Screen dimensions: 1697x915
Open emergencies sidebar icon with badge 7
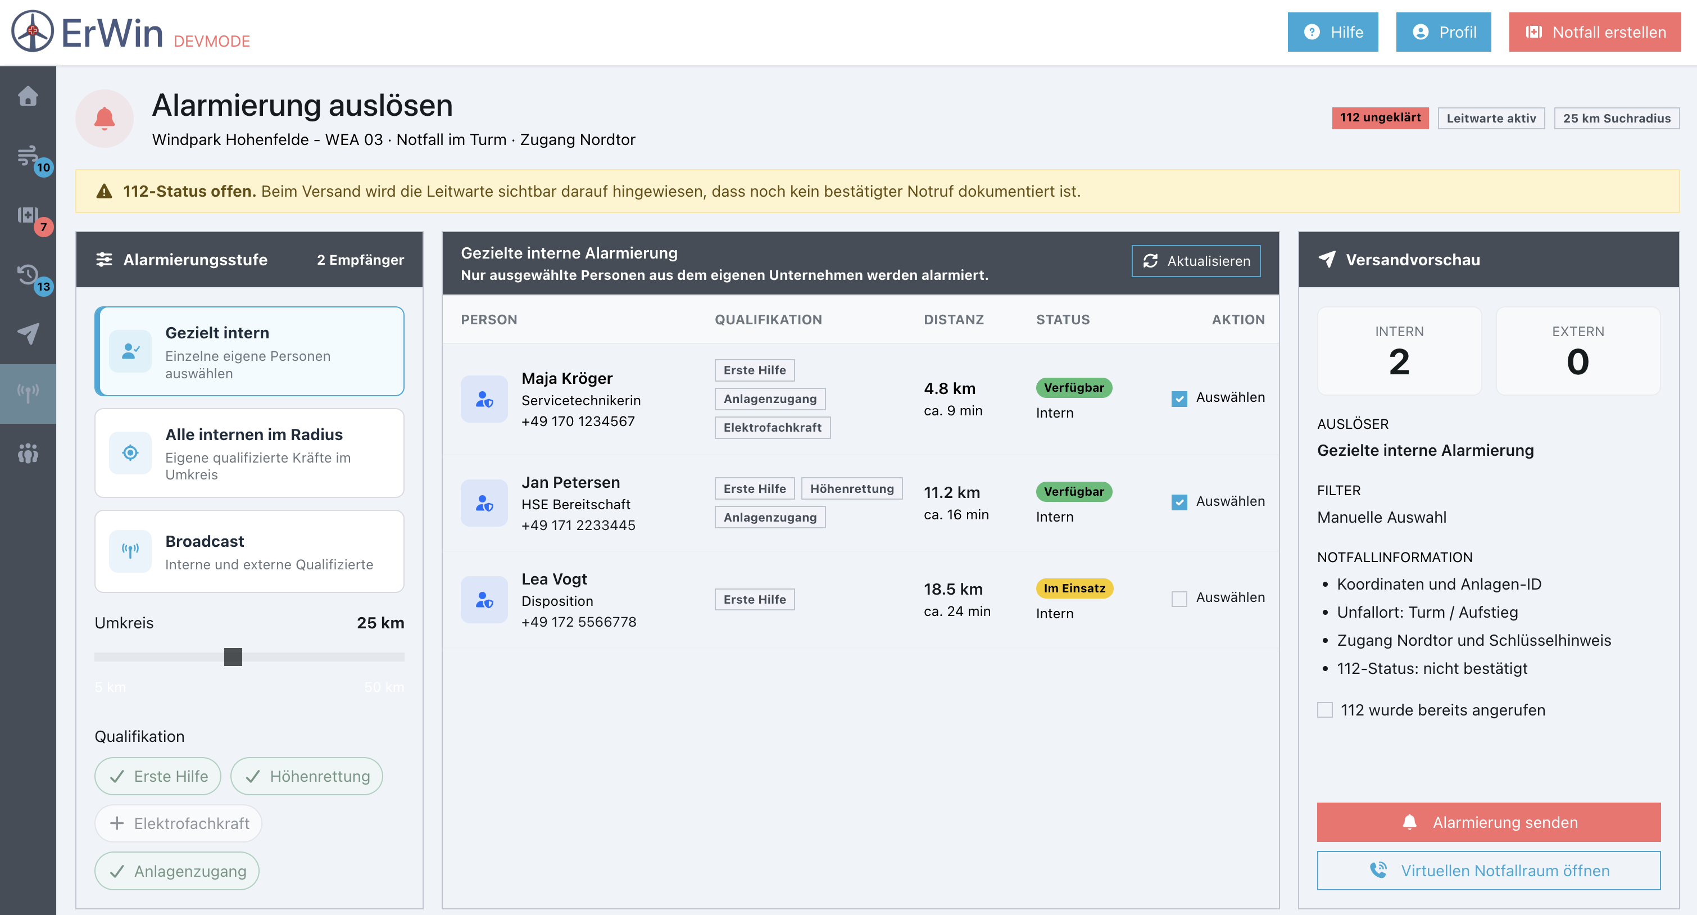tap(28, 215)
